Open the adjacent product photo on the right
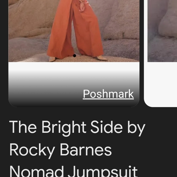177x177 pixels. (162, 31)
